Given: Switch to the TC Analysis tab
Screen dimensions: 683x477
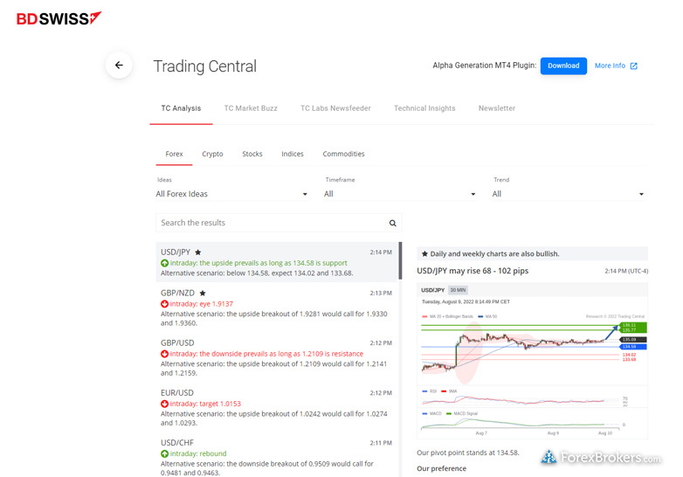Looking at the screenshot, I should click(181, 108).
